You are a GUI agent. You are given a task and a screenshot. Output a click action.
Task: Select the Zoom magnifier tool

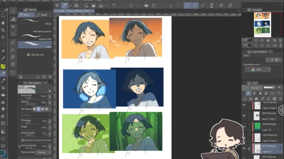tap(3, 16)
